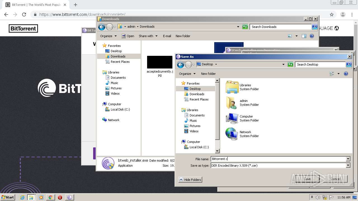This screenshot has height=201, width=358.
Task: Click Chrome reload page button
Action: click(24, 15)
